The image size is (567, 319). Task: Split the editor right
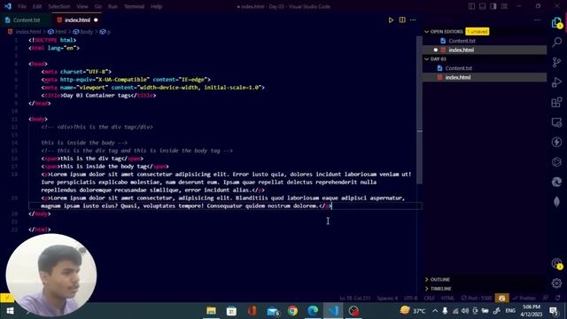[402, 19]
